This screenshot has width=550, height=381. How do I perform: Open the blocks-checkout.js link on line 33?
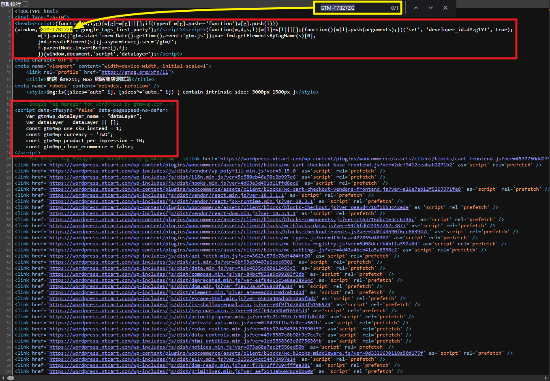point(229,207)
